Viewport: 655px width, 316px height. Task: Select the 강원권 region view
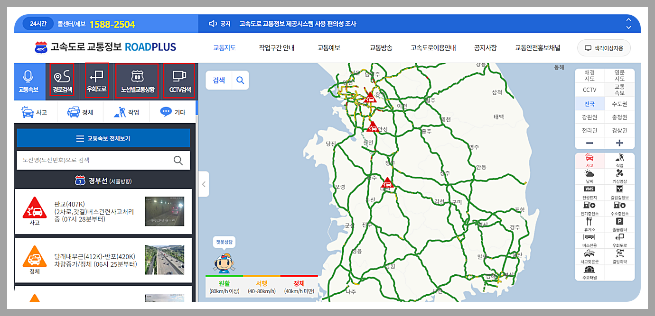click(x=589, y=117)
